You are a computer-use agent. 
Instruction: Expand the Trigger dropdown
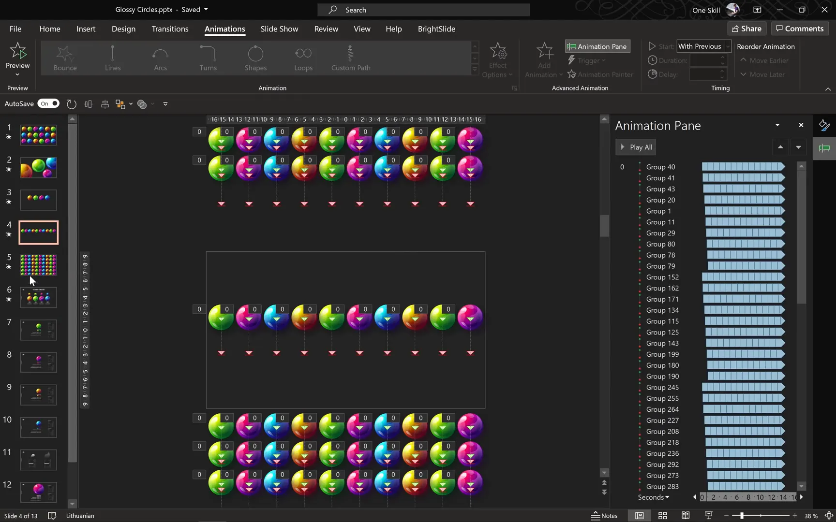(586, 60)
